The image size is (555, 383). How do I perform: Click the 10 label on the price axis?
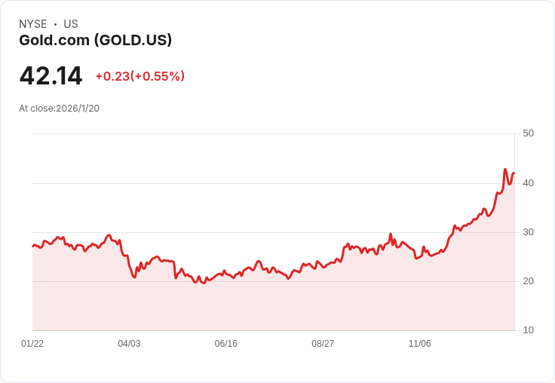click(x=528, y=330)
